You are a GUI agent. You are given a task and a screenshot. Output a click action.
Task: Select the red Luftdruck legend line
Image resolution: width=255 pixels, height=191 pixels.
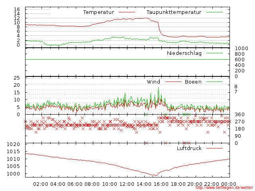point(214,148)
